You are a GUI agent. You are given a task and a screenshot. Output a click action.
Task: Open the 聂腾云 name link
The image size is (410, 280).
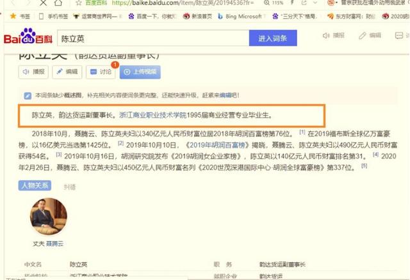tap(54, 244)
